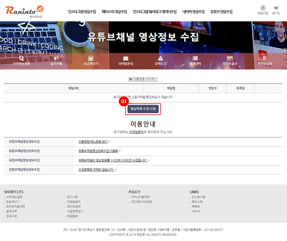This screenshot has height=241, width=287.
Task: Open footer 공지사항 shortcut
Action: click(72, 197)
